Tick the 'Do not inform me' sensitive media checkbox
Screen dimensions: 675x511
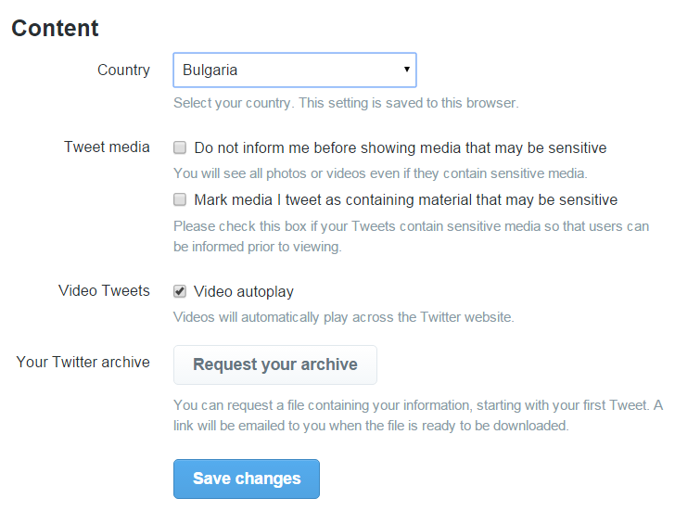pos(180,147)
